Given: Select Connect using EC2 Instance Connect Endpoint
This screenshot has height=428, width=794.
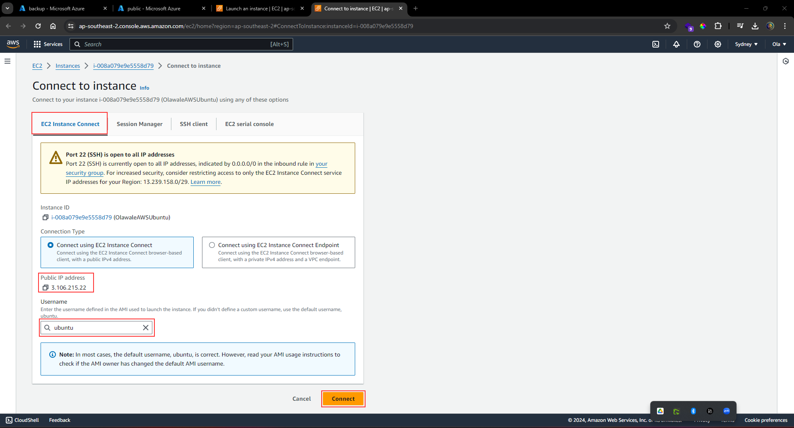Looking at the screenshot, I should 279,252.
